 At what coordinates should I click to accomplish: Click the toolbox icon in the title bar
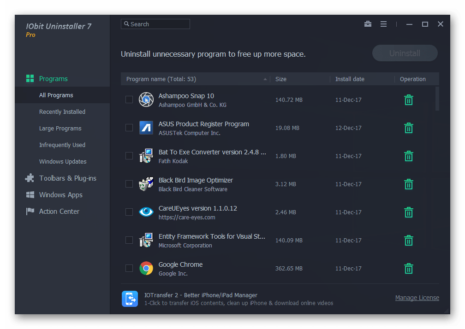coord(368,23)
